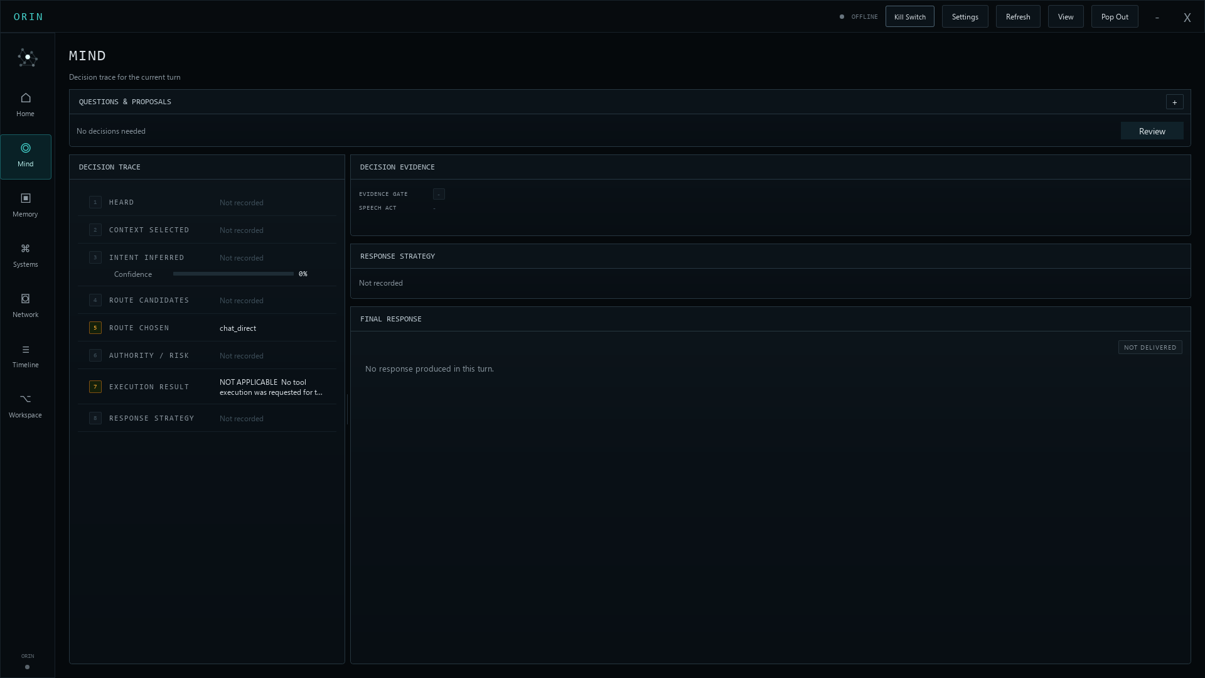Open the Timeline view icon
The image size is (1205, 678).
25,349
